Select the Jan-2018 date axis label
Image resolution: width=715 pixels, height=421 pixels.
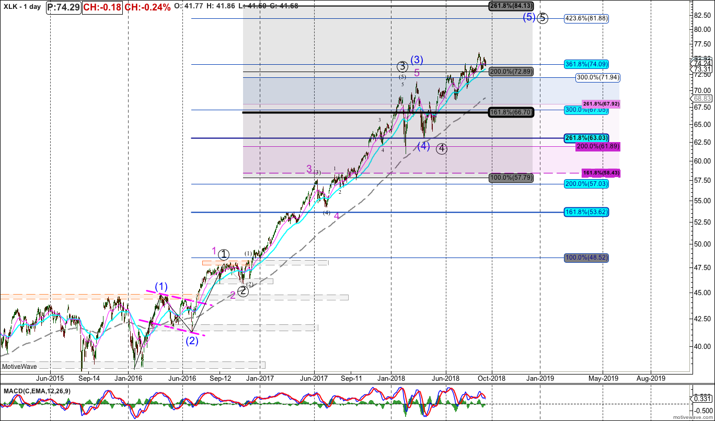point(391,378)
